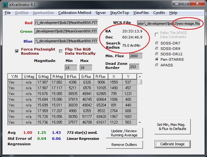
Task: Click the G-Flux column header
Action: coord(87,77)
